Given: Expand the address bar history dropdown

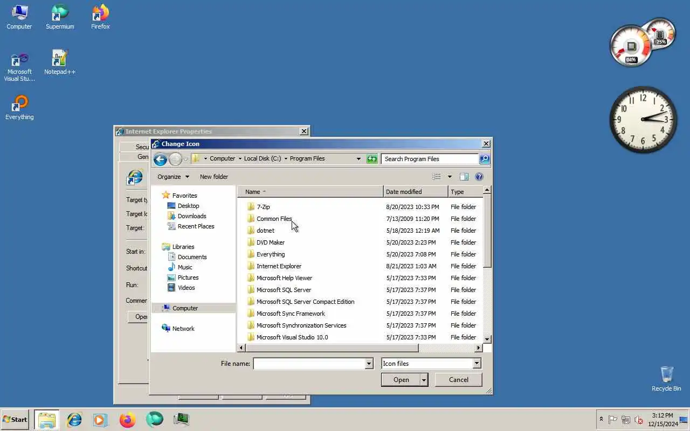Looking at the screenshot, I should tap(358, 159).
